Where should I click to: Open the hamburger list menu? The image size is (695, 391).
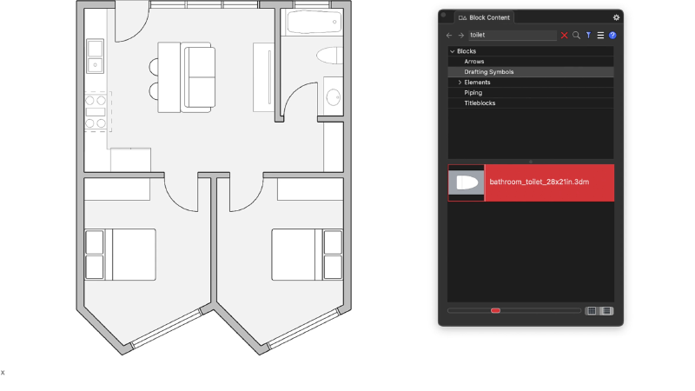(600, 35)
